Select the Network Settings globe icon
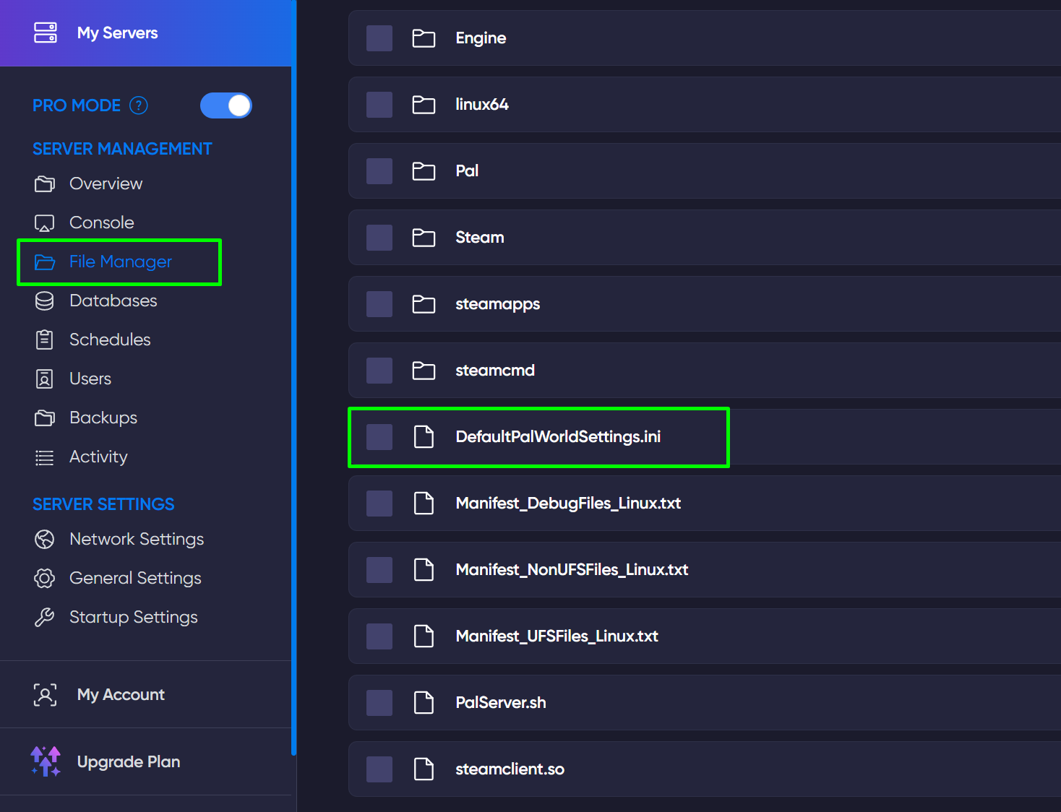Image resolution: width=1061 pixels, height=812 pixels. (x=44, y=539)
